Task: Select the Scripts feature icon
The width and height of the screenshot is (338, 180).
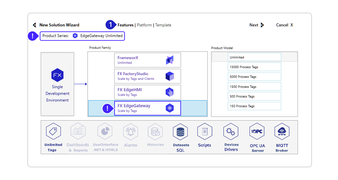Action: tap(204, 131)
